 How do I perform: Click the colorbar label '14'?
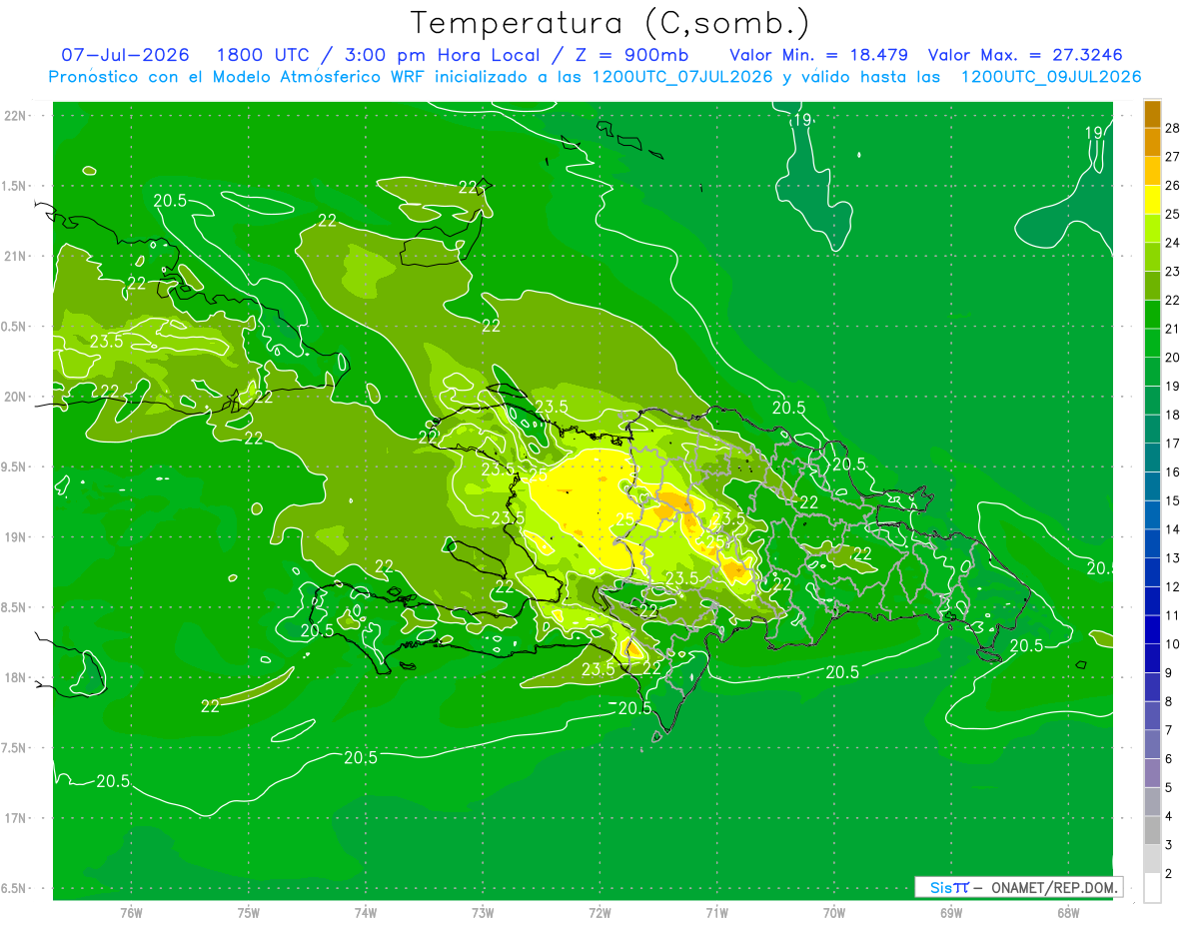[1173, 529]
